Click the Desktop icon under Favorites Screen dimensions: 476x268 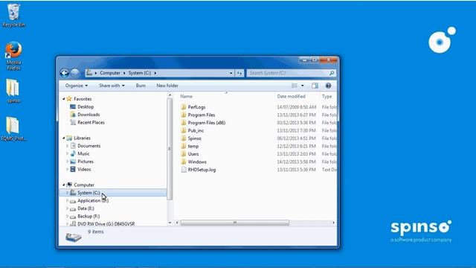[x=73, y=106]
